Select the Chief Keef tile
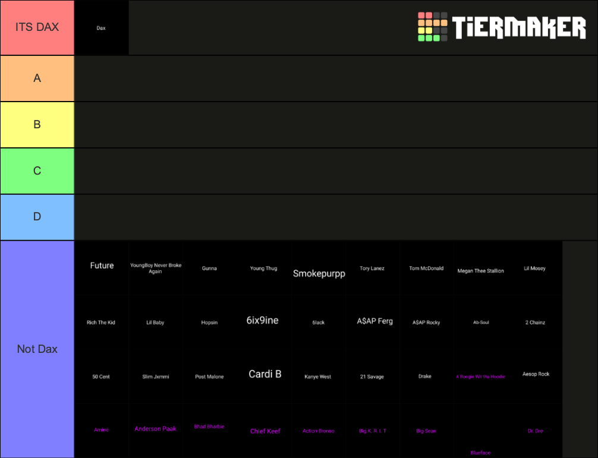Viewport: 598px width, 458px height. tap(265, 431)
